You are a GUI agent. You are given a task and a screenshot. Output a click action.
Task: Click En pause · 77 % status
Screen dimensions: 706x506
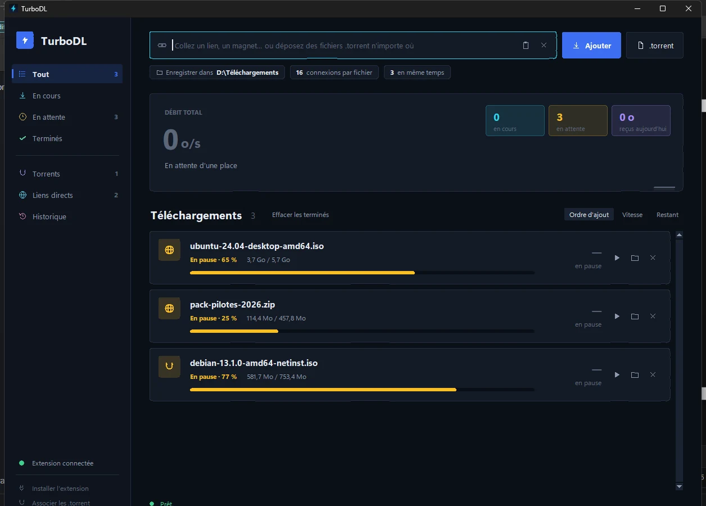pyautogui.click(x=214, y=377)
